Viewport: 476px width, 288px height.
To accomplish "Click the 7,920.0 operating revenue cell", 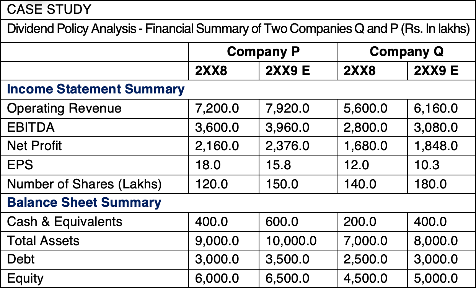I will coord(298,108).
